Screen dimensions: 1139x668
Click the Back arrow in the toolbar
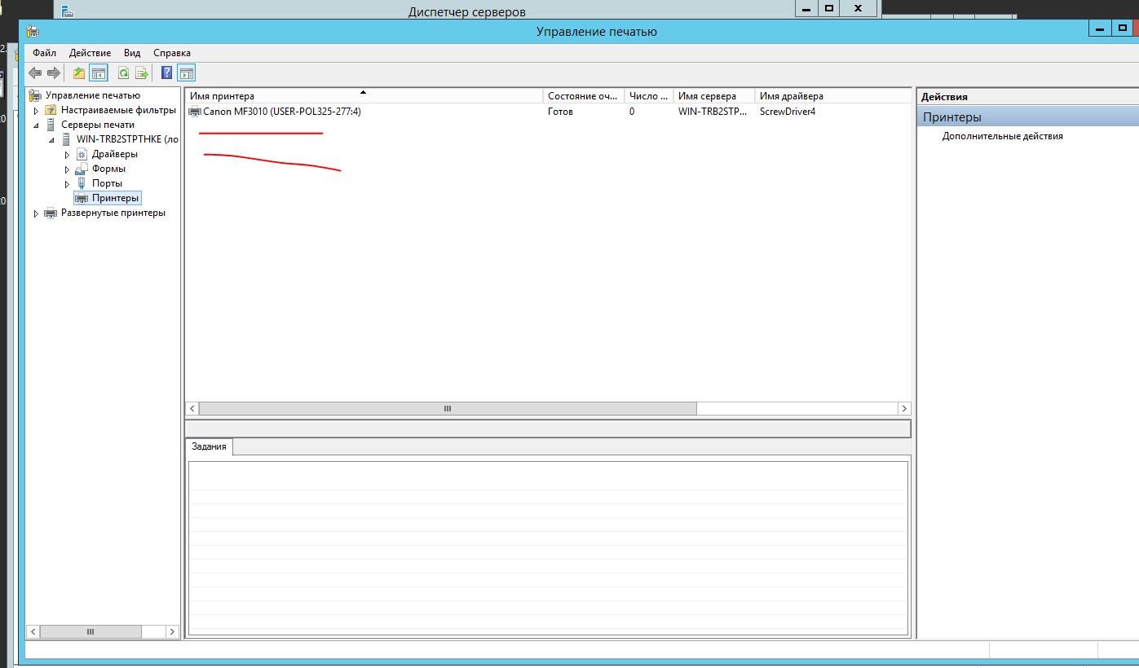[x=35, y=73]
